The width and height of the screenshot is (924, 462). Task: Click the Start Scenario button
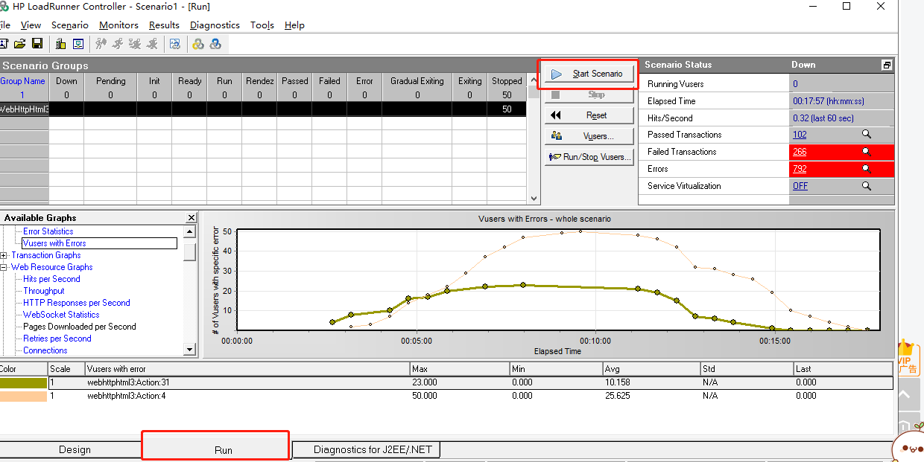coord(589,74)
